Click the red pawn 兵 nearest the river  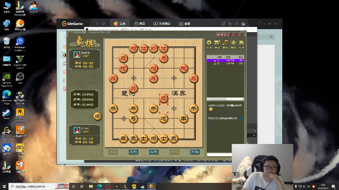coord(133,88)
